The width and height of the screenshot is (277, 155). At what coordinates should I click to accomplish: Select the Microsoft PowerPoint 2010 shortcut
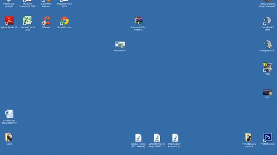coord(27,3)
